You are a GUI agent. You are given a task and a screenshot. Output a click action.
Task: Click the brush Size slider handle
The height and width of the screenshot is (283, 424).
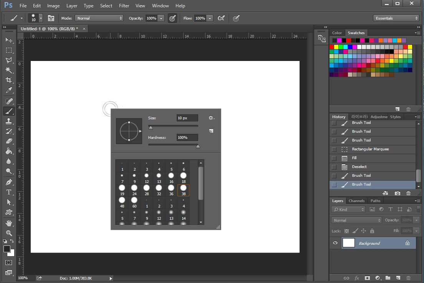click(151, 127)
